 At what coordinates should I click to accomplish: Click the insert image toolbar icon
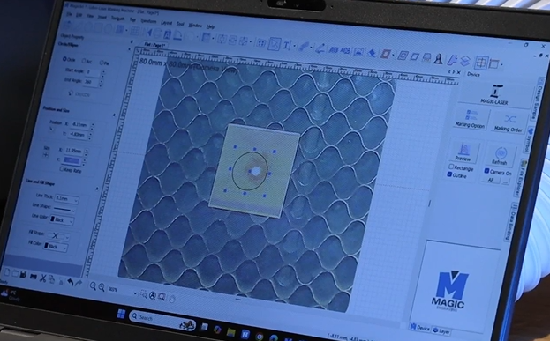coord(358,52)
